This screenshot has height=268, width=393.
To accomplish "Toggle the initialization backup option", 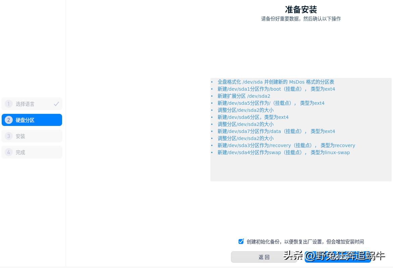I will coord(241,241).
